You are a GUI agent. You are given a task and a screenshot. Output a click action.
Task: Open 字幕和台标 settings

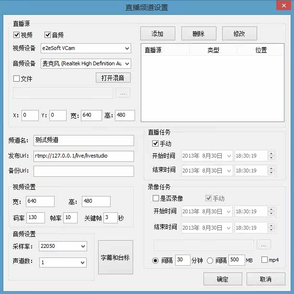[115, 257]
